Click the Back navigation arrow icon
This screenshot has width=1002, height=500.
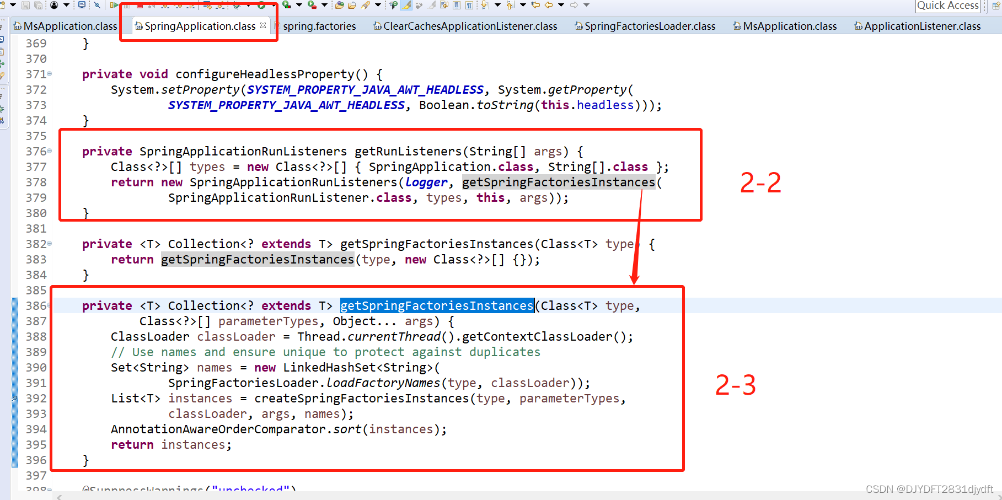coord(549,6)
